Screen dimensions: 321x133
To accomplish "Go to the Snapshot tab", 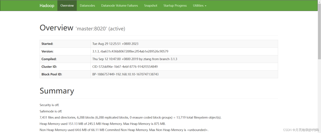I will [151, 5].
